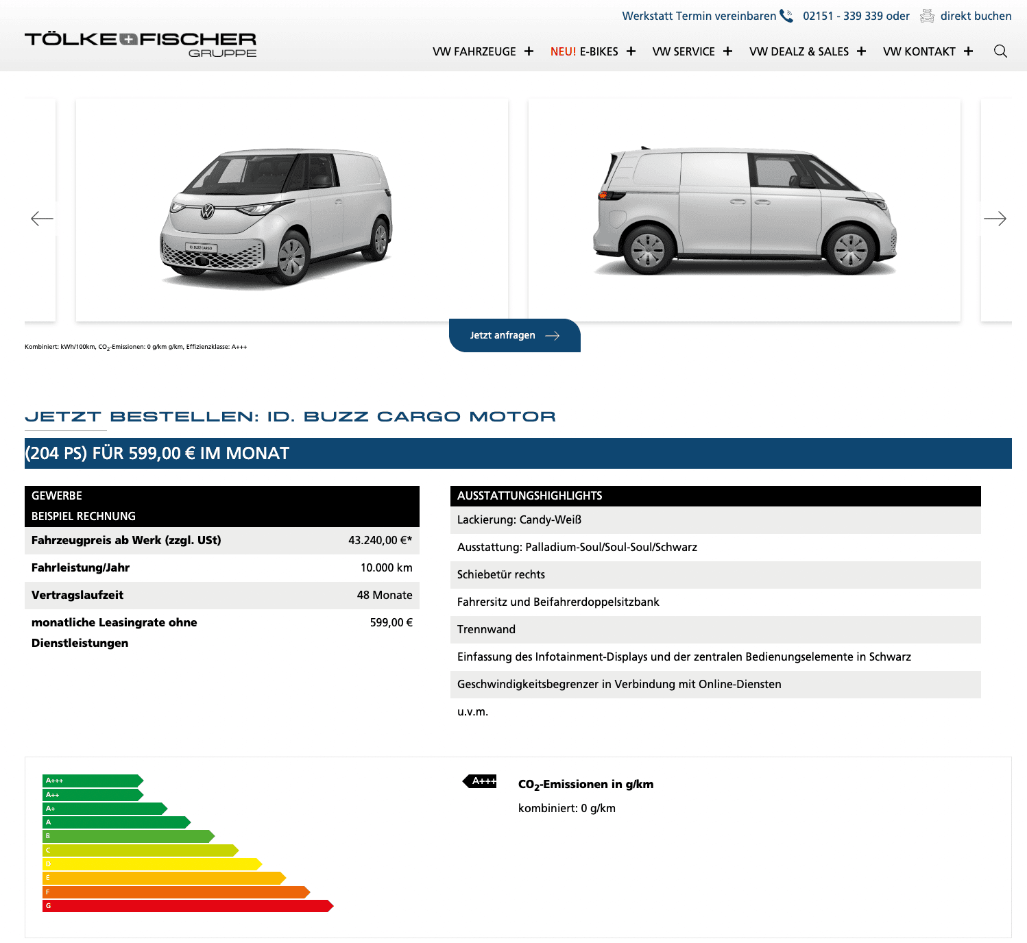This screenshot has width=1027, height=943.
Task: Expand plus next to E-BIKES
Action: pos(631,51)
